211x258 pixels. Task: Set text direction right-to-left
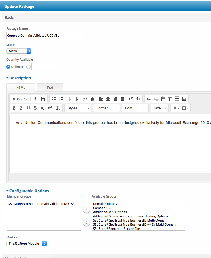[138, 99]
